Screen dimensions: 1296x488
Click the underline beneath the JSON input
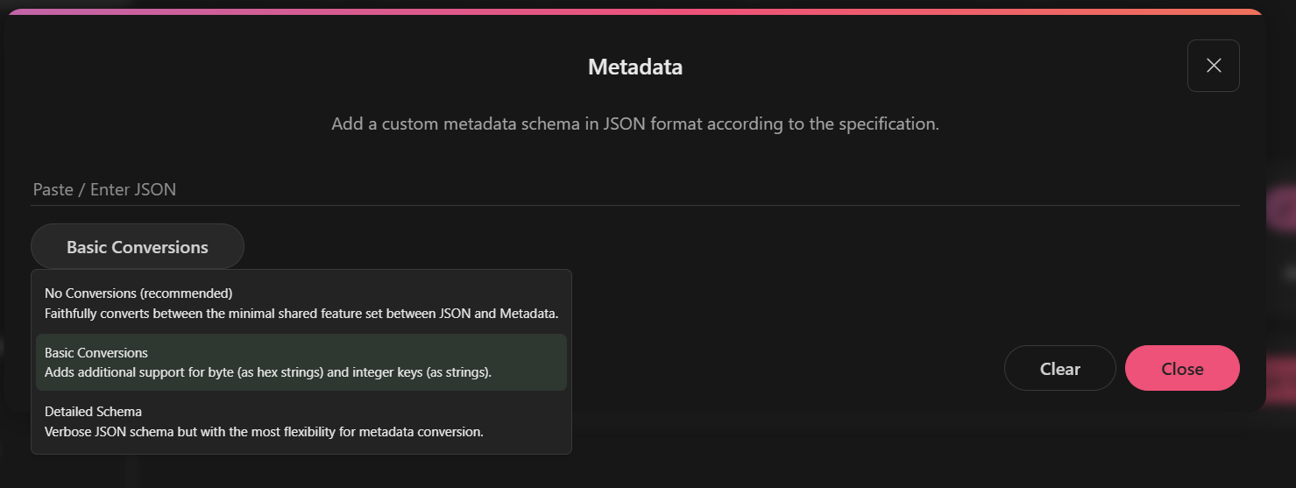[634, 206]
